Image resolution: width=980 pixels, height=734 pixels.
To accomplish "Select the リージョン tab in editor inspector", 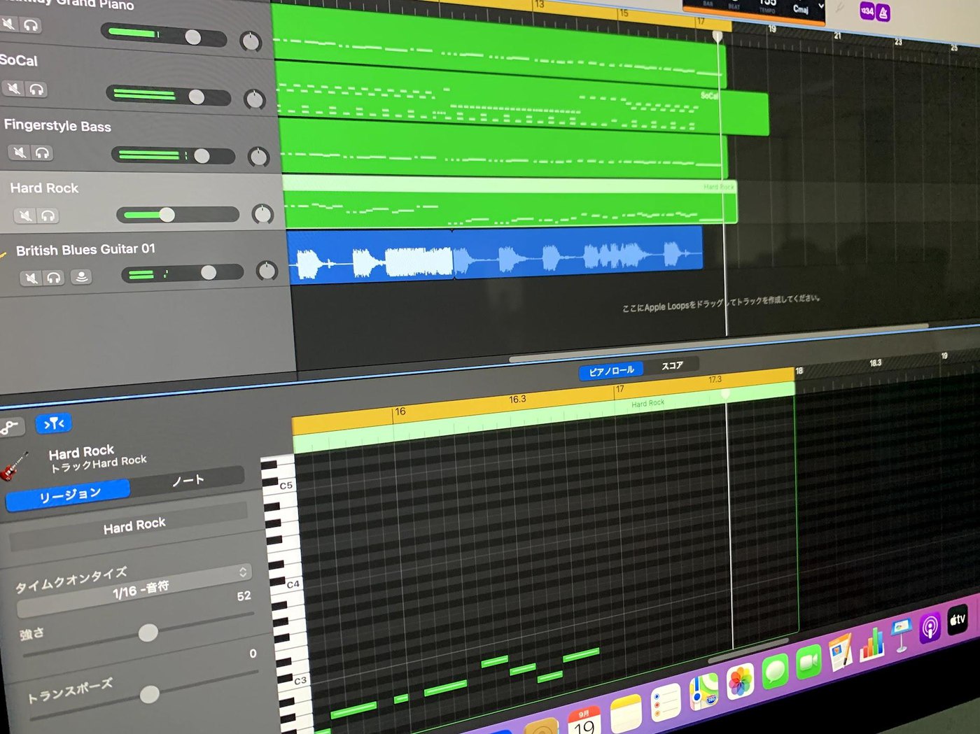I will 69,496.
